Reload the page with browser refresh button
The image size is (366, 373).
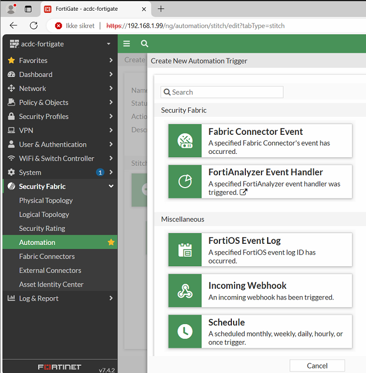click(x=34, y=26)
